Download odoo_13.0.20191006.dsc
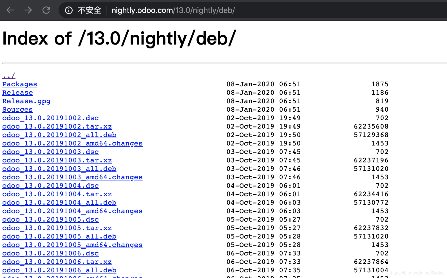Screen dimensions: 447x278 [50, 253]
